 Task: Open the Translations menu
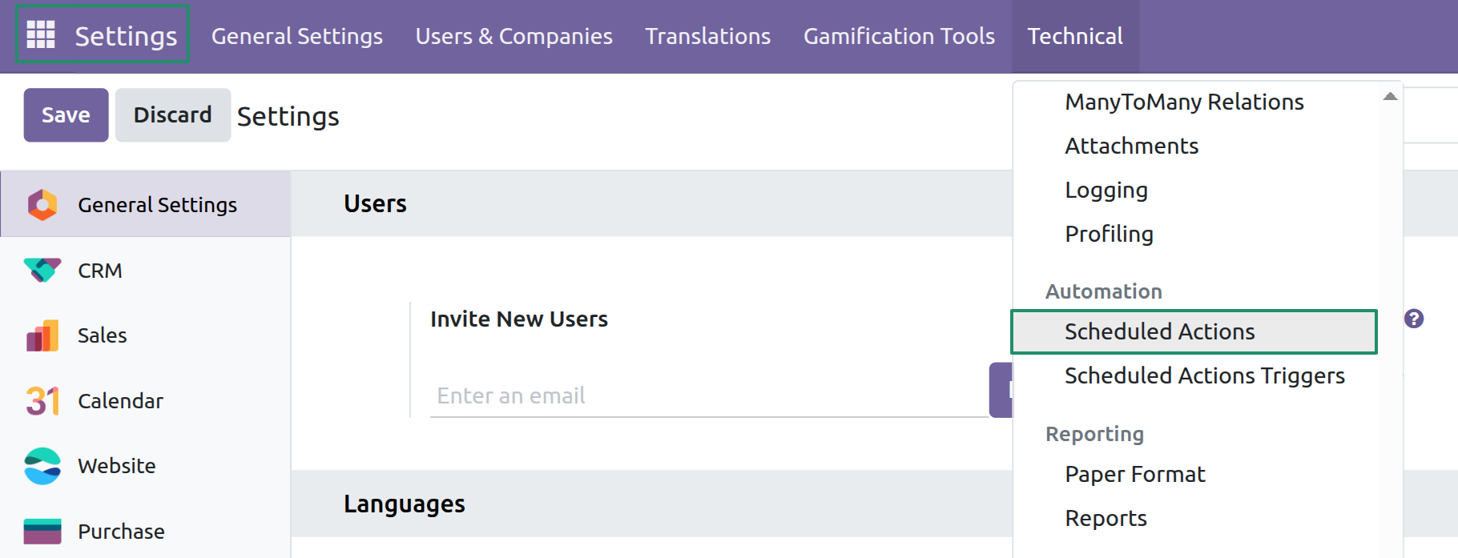click(x=708, y=36)
